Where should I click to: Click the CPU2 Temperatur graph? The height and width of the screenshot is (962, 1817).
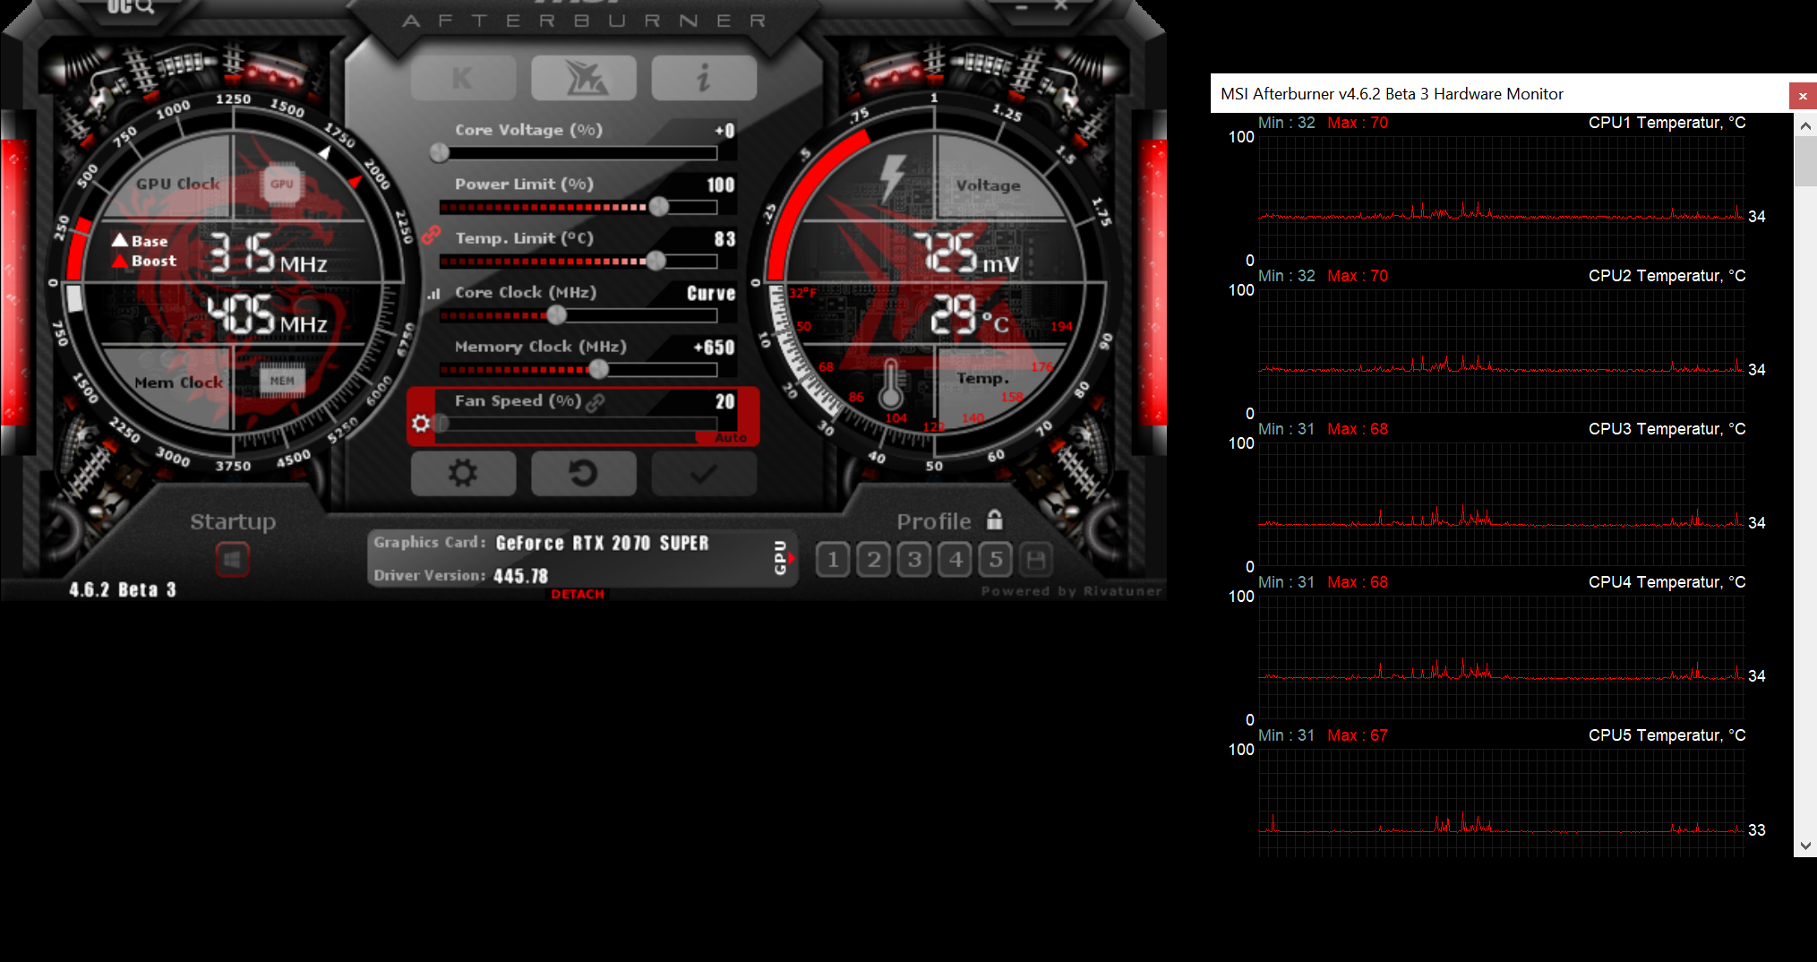(x=1501, y=351)
